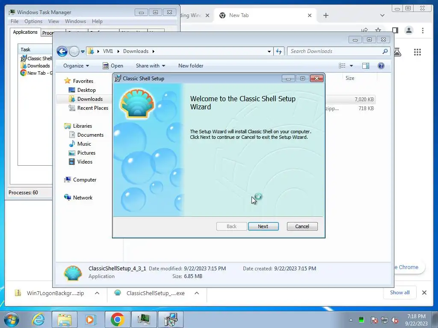Viewport: 438px width, 328px height.
Task: Switch to Applications tab in Task Manager
Action: pyautogui.click(x=25, y=32)
